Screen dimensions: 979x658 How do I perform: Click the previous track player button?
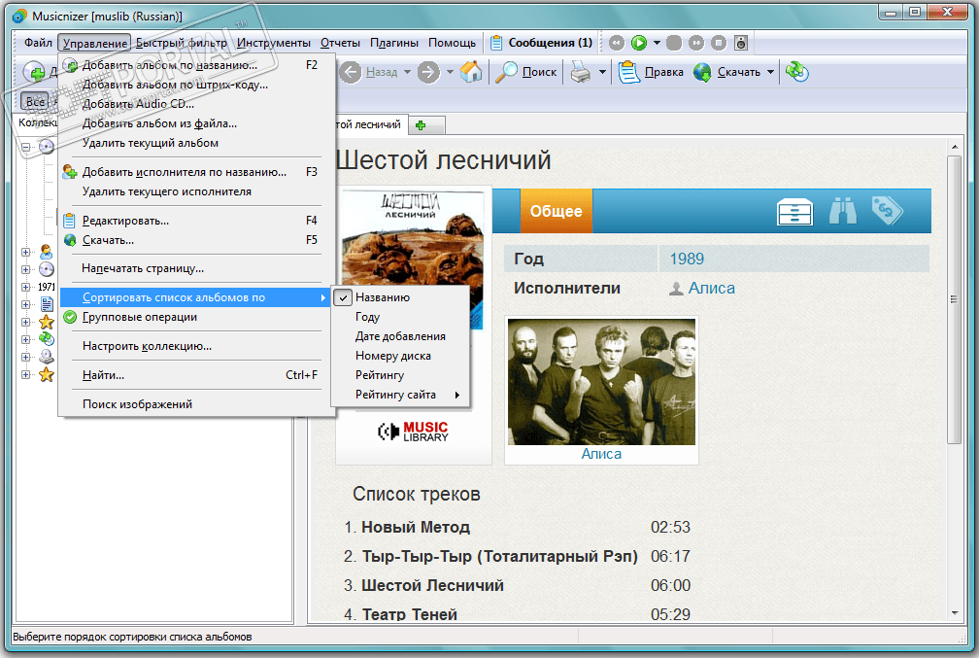(616, 43)
